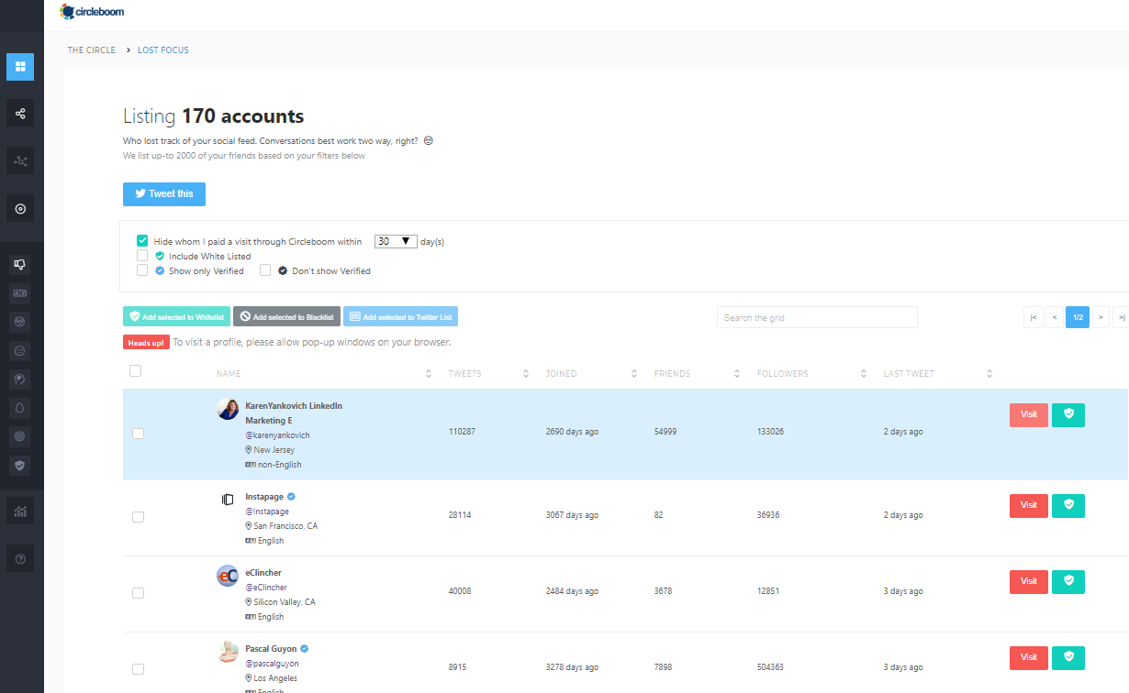Open the 30 days dropdown

(395, 241)
